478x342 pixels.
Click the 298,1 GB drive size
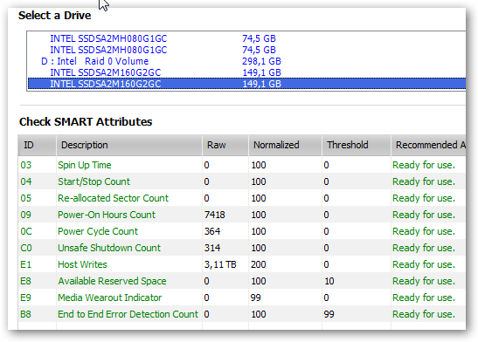click(261, 61)
